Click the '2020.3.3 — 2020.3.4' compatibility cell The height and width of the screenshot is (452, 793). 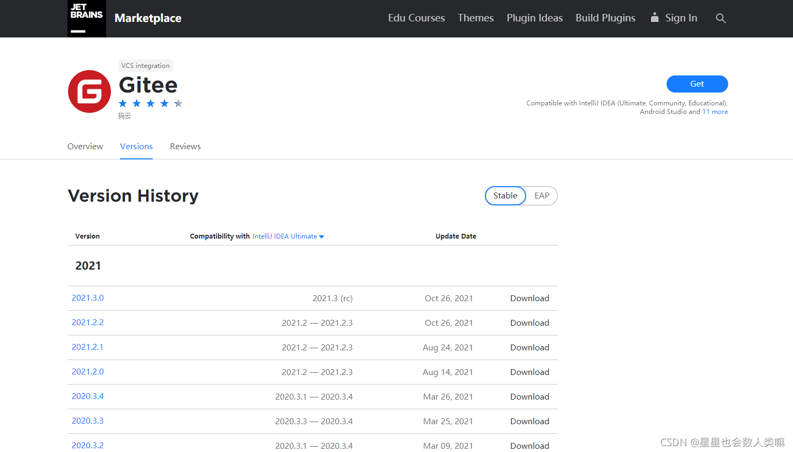314,422
